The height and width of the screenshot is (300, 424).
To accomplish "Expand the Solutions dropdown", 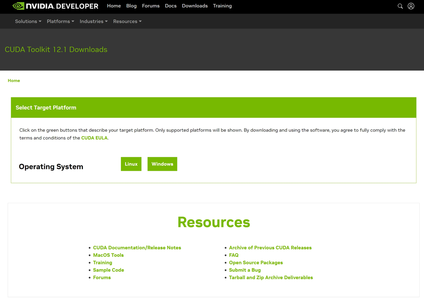I will point(28,21).
